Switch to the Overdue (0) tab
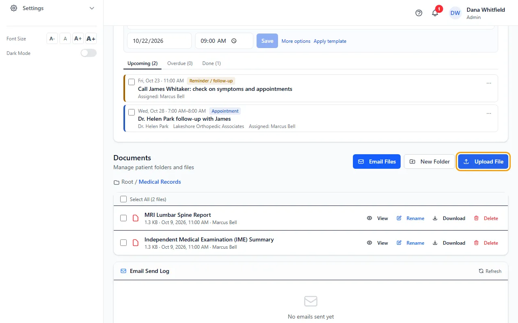This screenshot has height=323, width=518. pyautogui.click(x=180, y=63)
